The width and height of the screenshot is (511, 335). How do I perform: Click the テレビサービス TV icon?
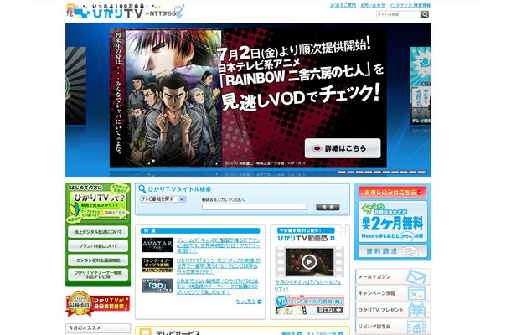(145, 332)
